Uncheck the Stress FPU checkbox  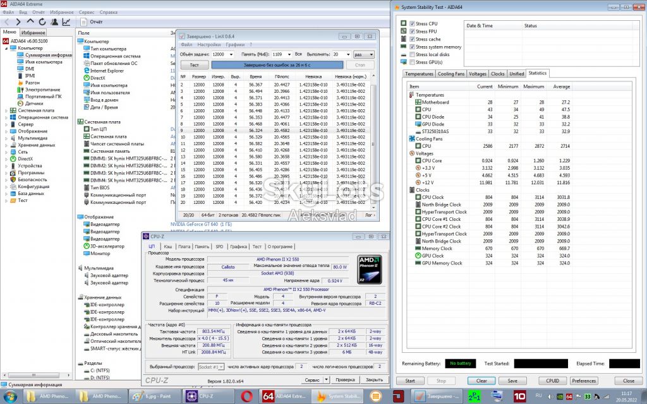412,32
